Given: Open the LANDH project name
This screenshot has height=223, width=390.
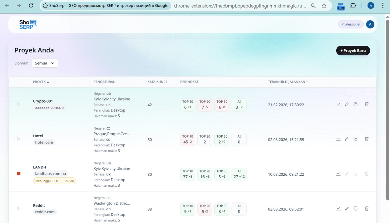Looking at the screenshot, I should coord(40,167).
